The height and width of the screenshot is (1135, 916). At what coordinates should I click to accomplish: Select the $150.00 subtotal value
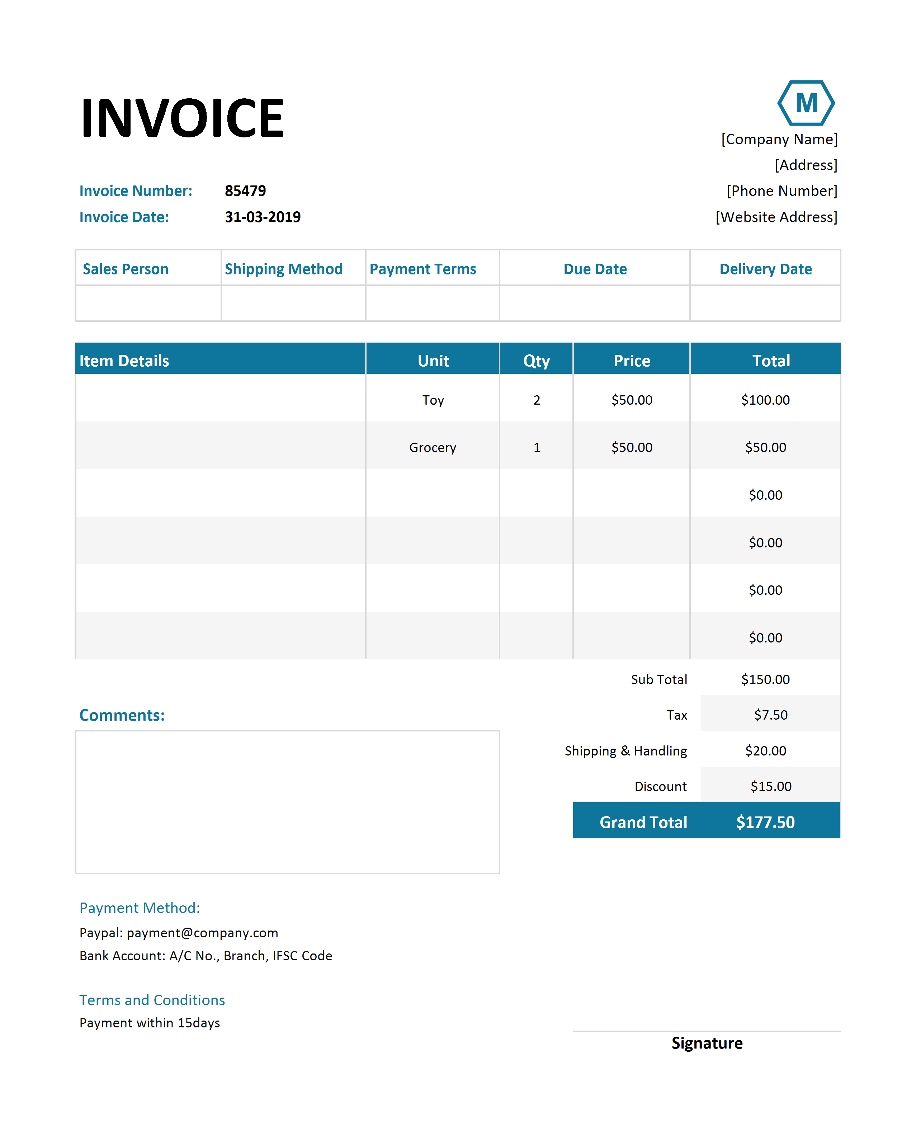[766, 680]
